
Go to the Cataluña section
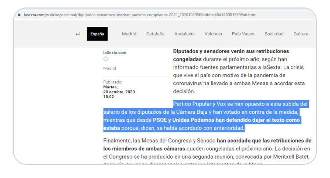click(155, 34)
